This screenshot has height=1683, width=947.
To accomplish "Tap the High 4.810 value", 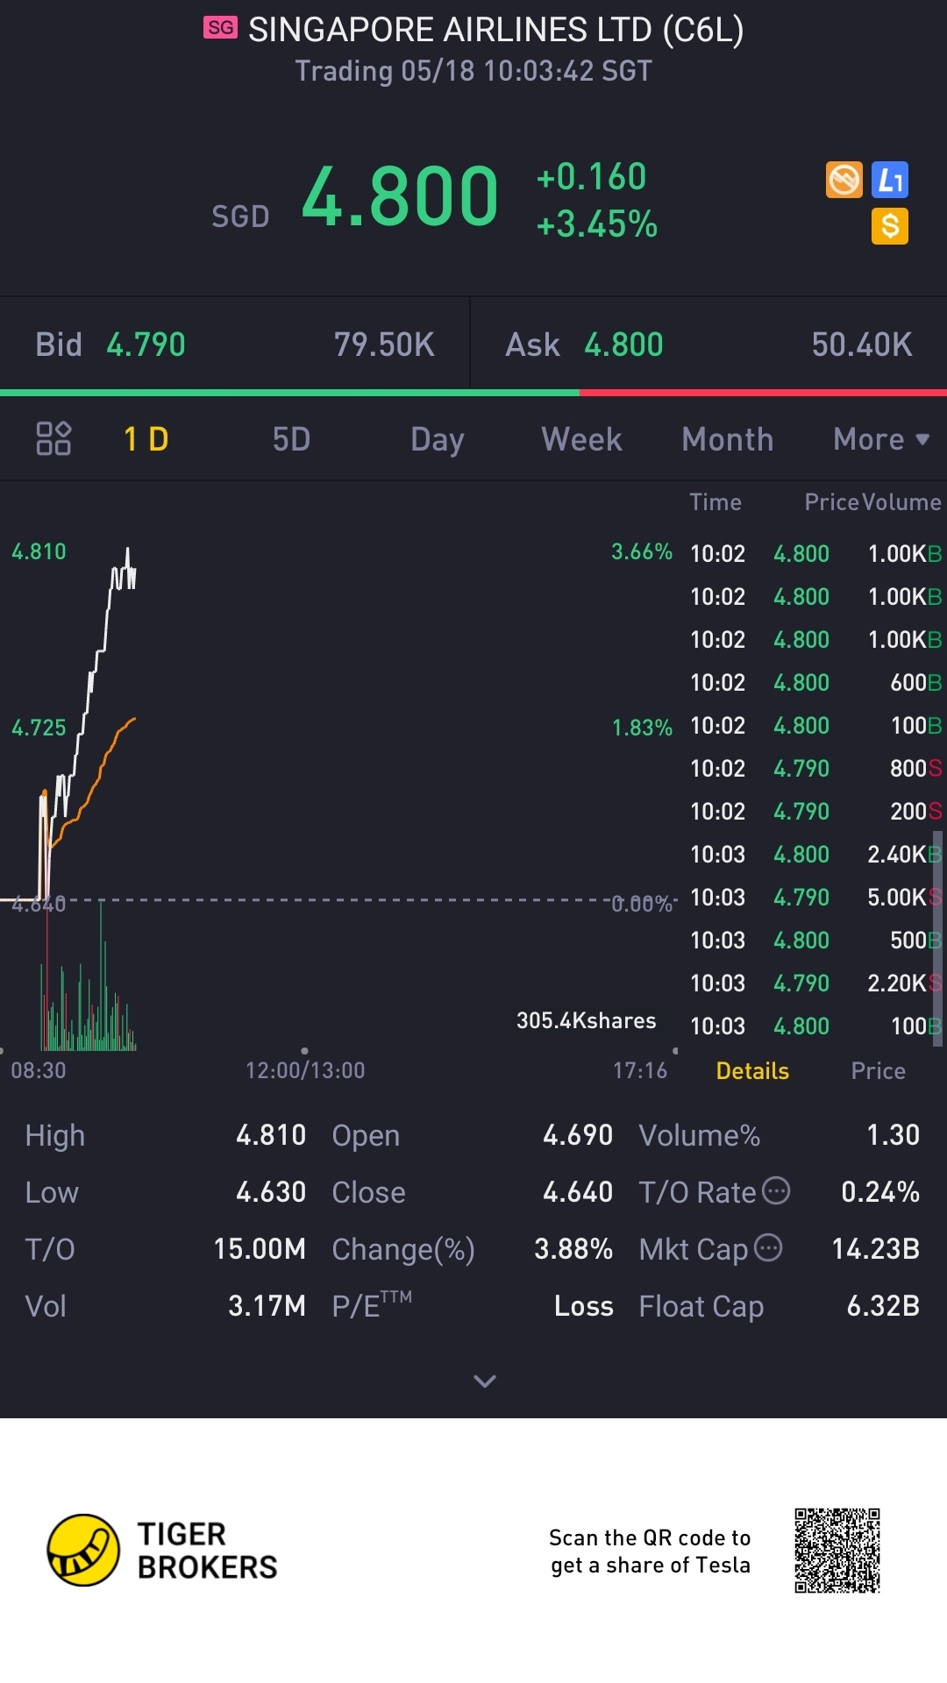I will coord(271,1135).
